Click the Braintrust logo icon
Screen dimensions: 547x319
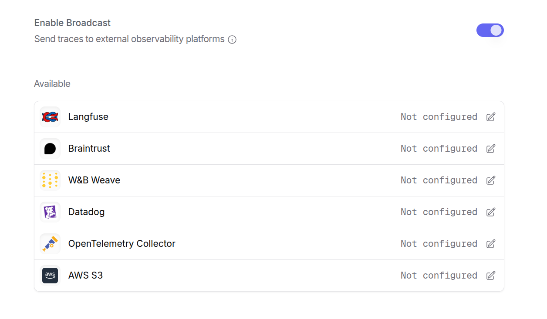point(50,149)
